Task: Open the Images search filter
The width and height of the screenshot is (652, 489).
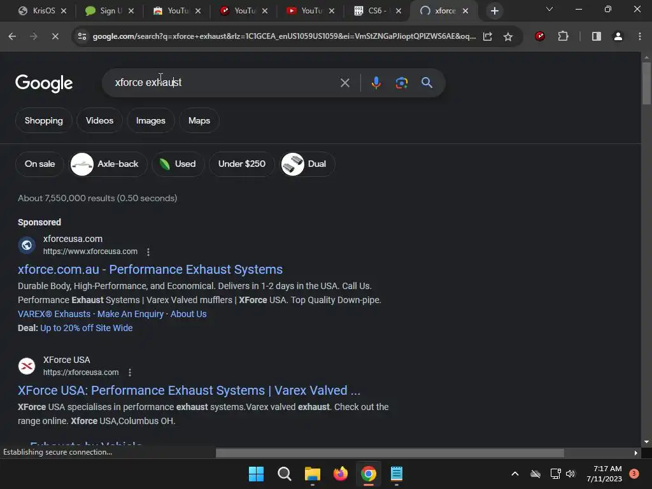Action: click(x=150, y=120)
